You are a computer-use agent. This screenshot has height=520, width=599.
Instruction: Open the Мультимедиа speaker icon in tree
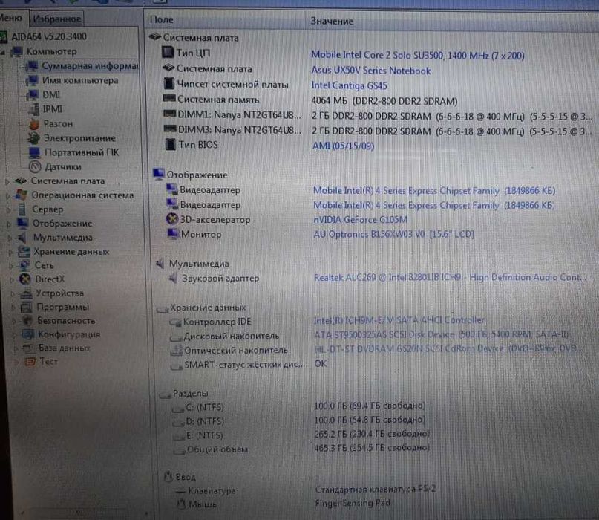pyautogui.click(x=23, y=238)
